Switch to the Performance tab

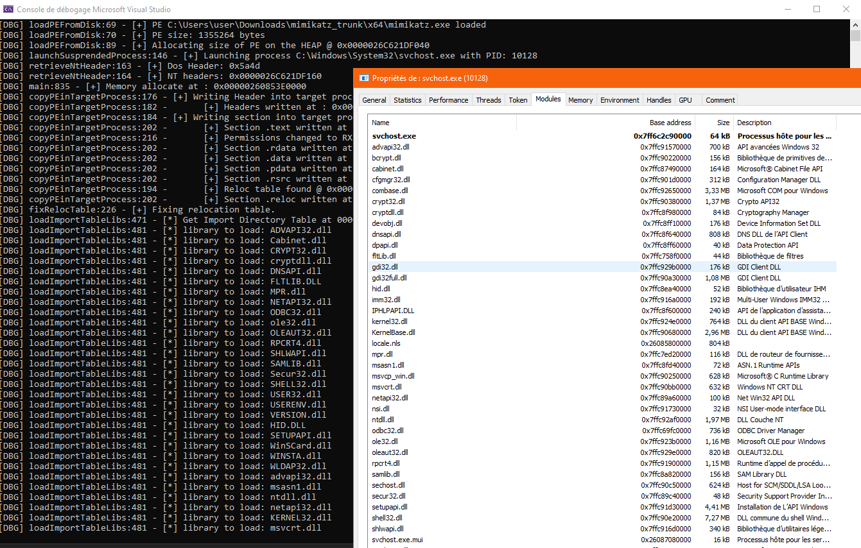449,100
